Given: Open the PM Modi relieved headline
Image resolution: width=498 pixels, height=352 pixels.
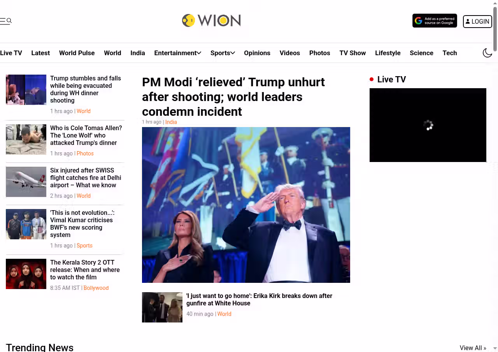Looking at the screenshot, I should 233,97.
